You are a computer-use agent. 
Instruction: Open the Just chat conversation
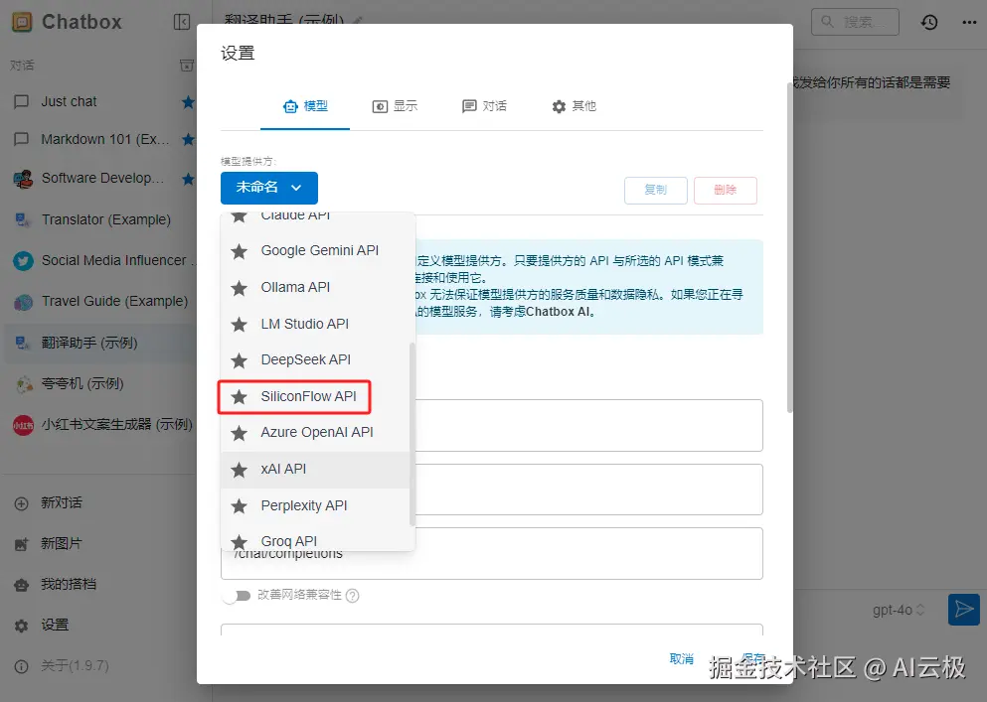[x=98, y=102]
